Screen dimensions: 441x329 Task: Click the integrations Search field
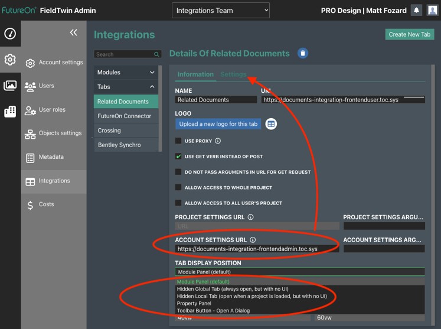point(128,54)
